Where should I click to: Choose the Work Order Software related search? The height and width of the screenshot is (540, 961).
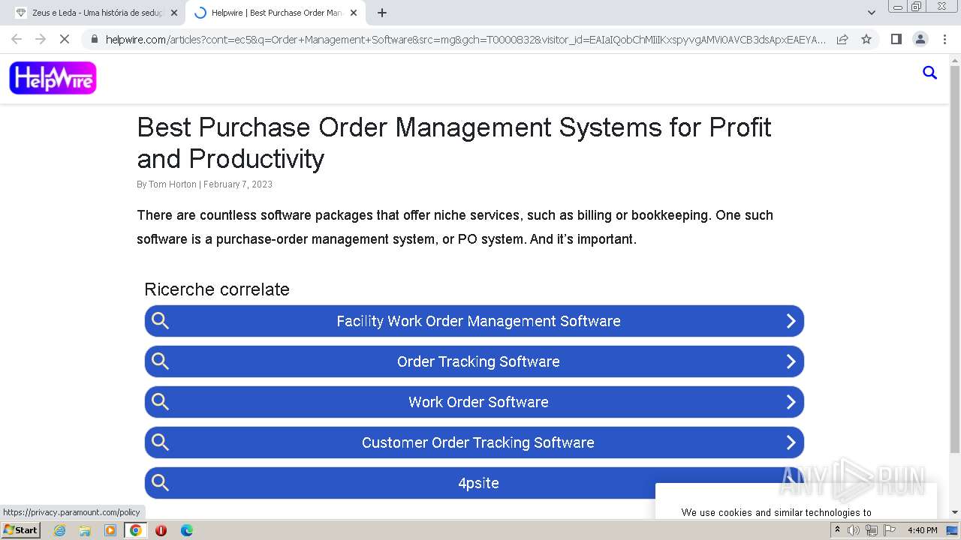click(474, 402)
